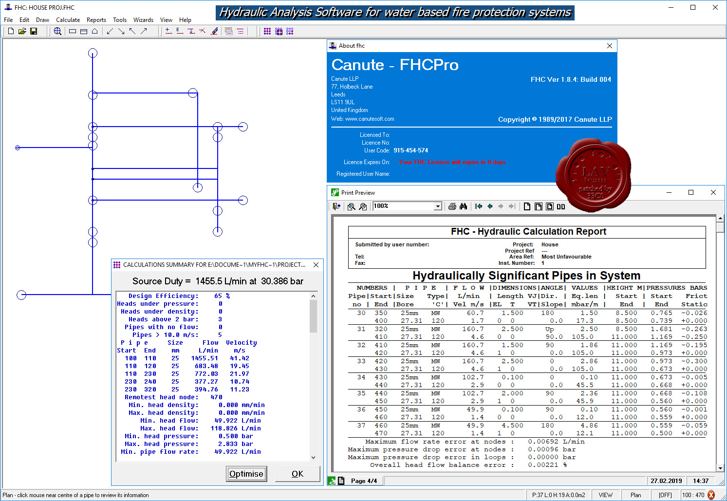Go to previous page in Print Preview
Image resolution: width=727 pixels, height=501 pixels.
coord(490,206)
